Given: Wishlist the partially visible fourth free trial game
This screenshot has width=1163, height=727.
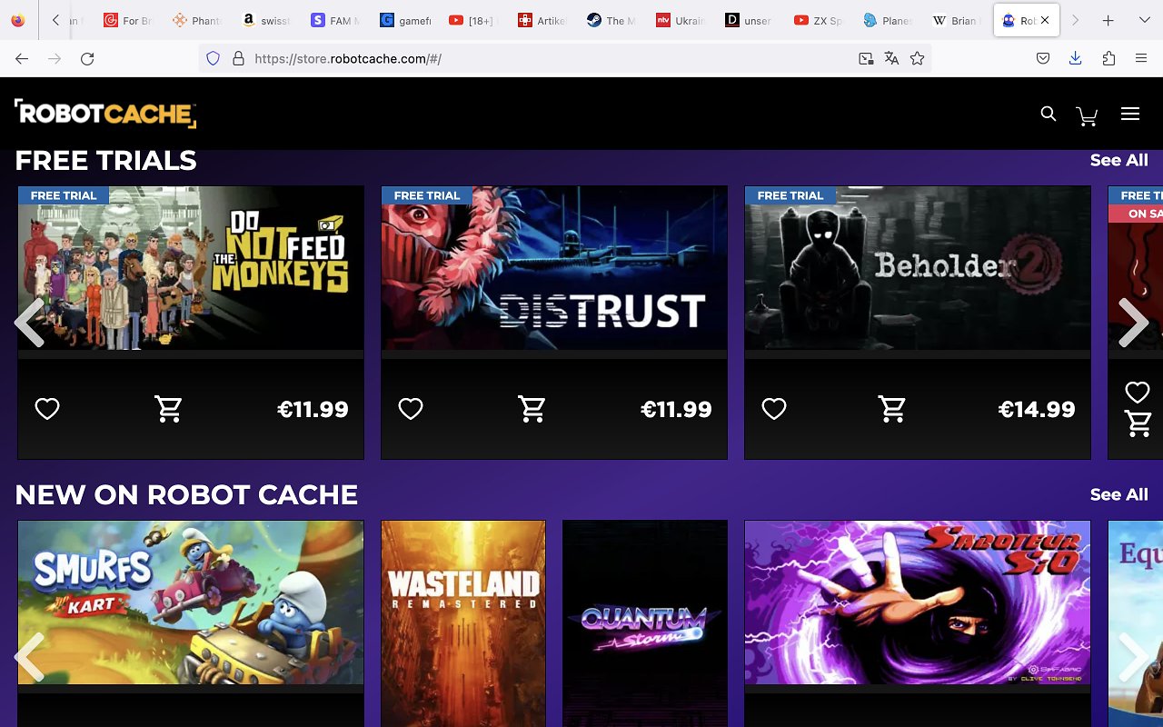Looking at the screenshot, I should click(1138, 392).
